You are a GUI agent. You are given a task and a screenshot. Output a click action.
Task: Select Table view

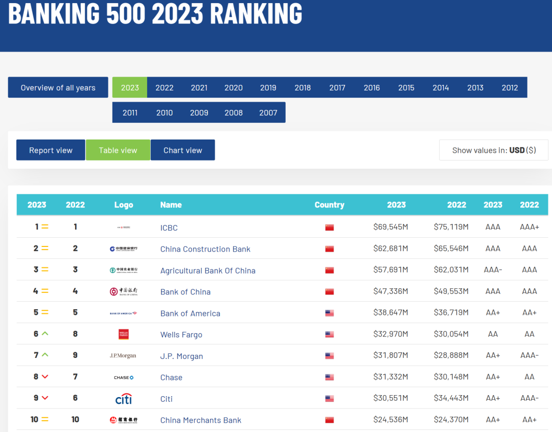click(x=118, y=150)
